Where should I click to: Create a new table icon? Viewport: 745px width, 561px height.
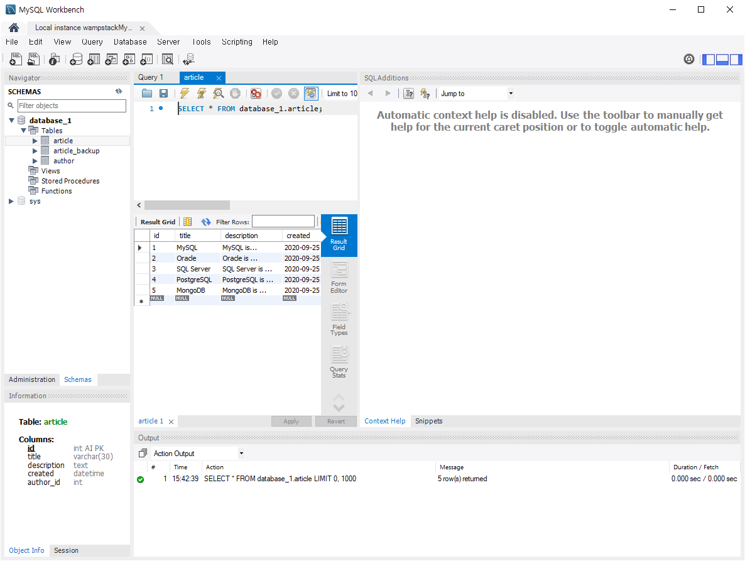tap(94, 59)
